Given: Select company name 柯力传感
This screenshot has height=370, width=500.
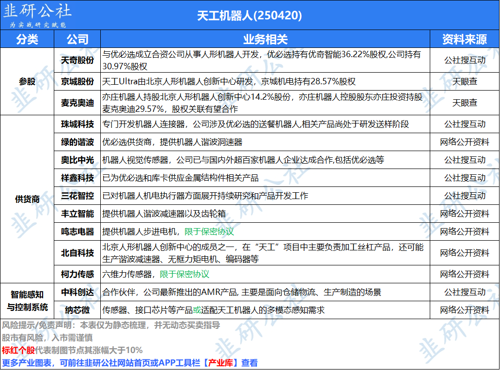Looking at the screenshot, I should point(77,275).
